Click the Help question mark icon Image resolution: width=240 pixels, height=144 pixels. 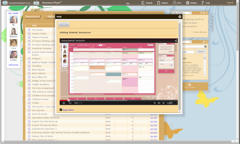click(202, 3)
